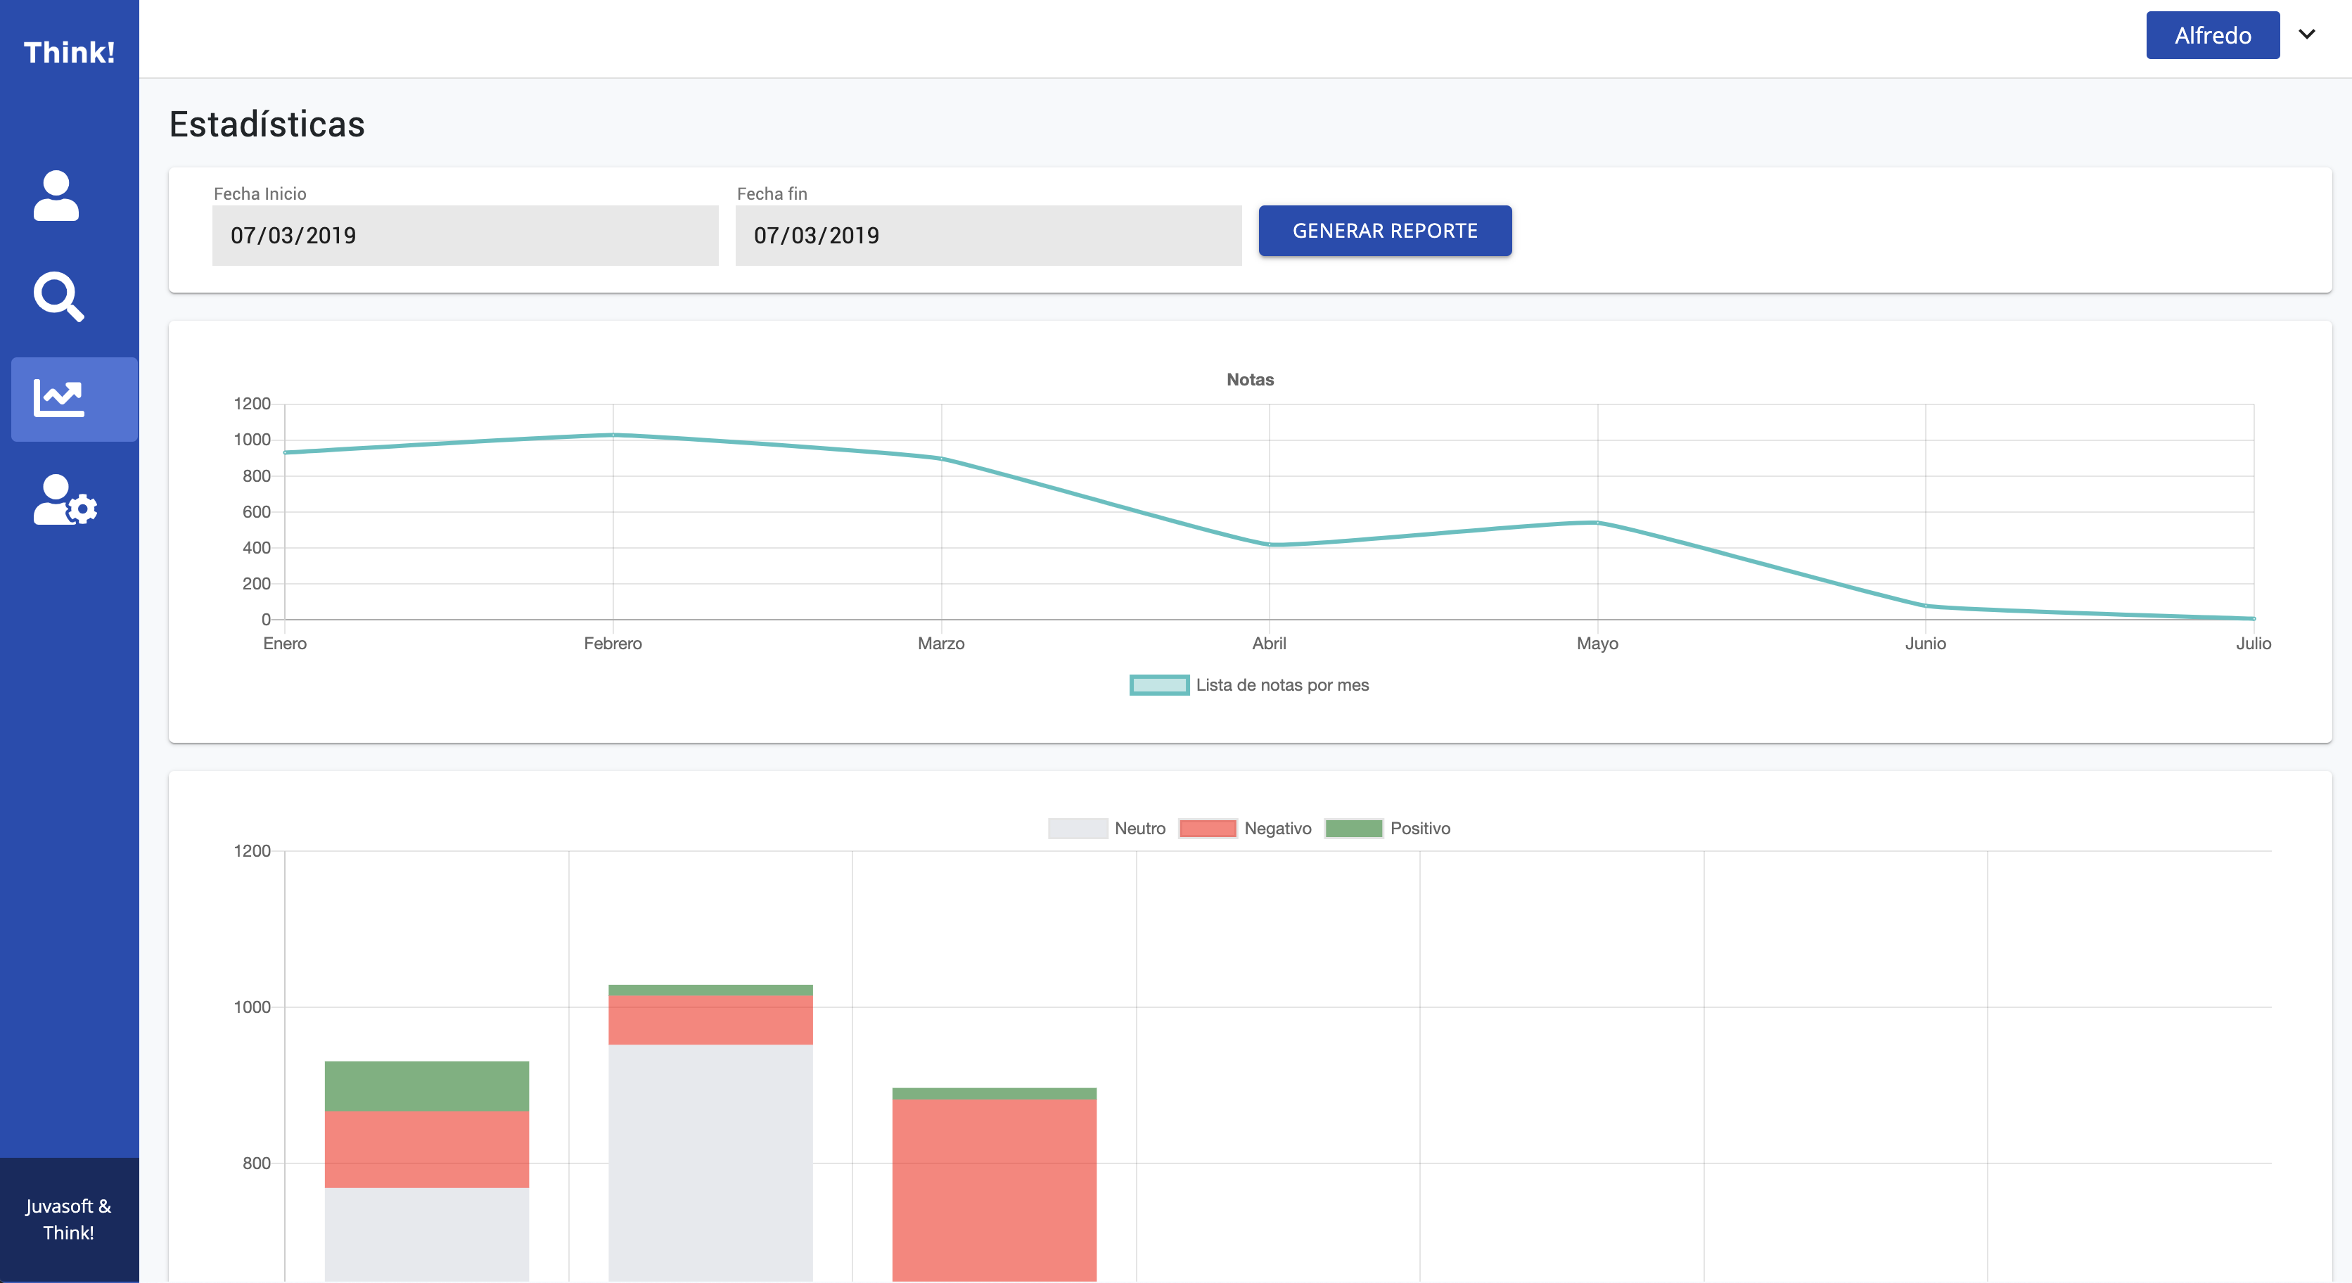Open the chevron next to the Alfredo button
Viewport: 2352px width, 1283px height.
pos(2307,34)
